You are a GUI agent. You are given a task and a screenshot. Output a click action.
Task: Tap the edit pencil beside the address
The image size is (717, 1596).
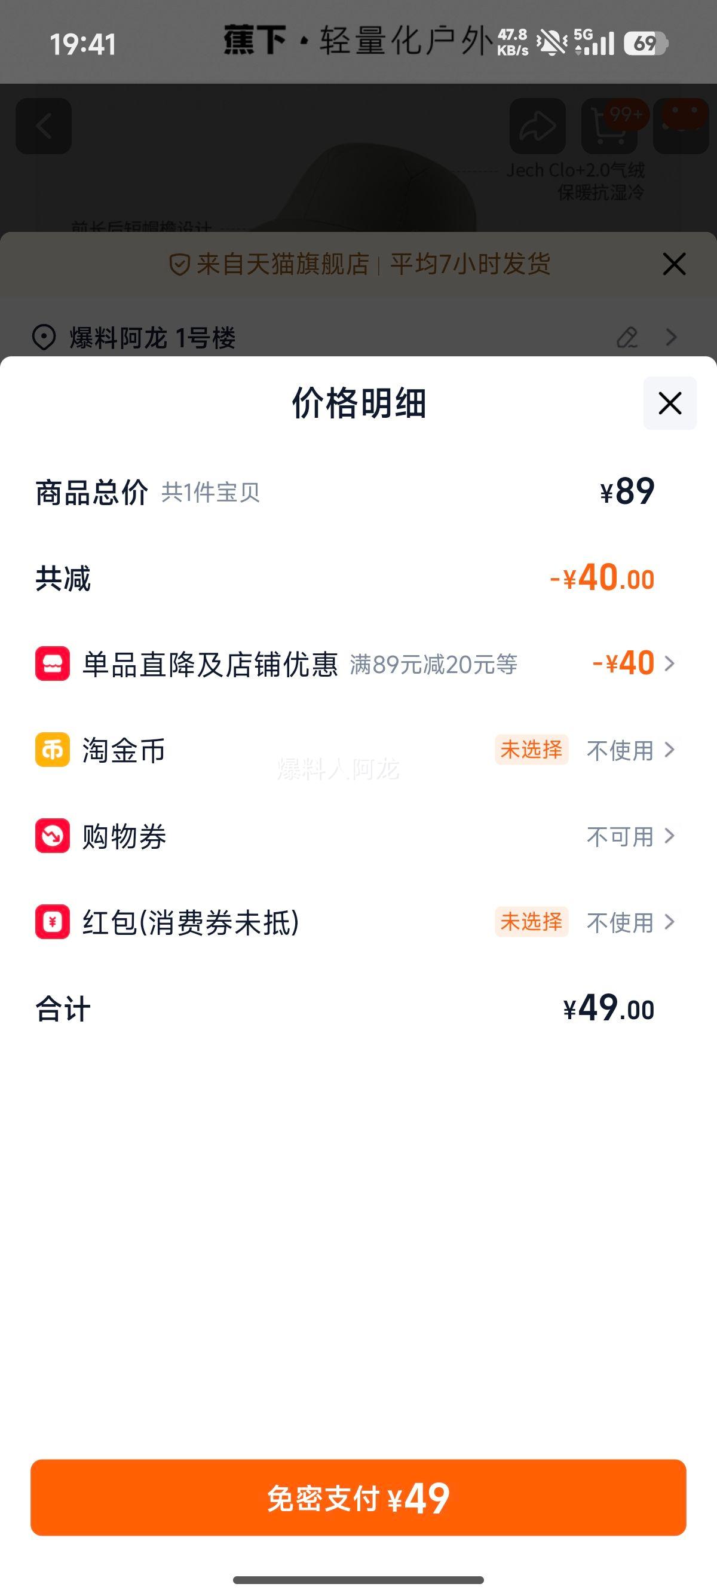(x=627, y=338)
